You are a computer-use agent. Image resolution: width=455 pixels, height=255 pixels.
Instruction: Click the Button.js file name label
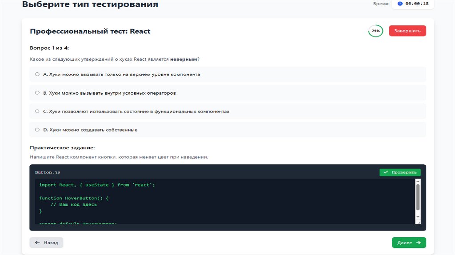click(48, 172)
